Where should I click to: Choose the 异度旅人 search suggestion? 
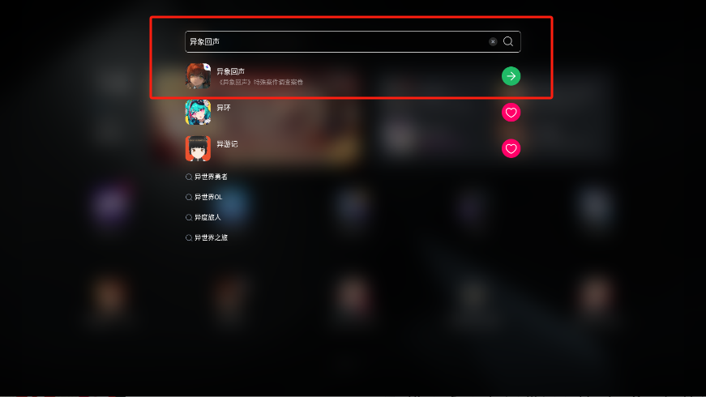(x=208, y=217)
